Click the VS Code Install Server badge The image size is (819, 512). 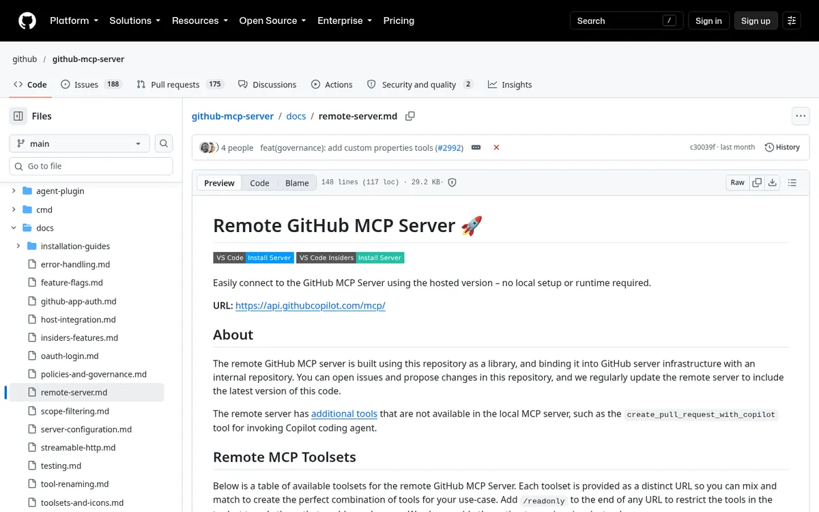(254, 257)
